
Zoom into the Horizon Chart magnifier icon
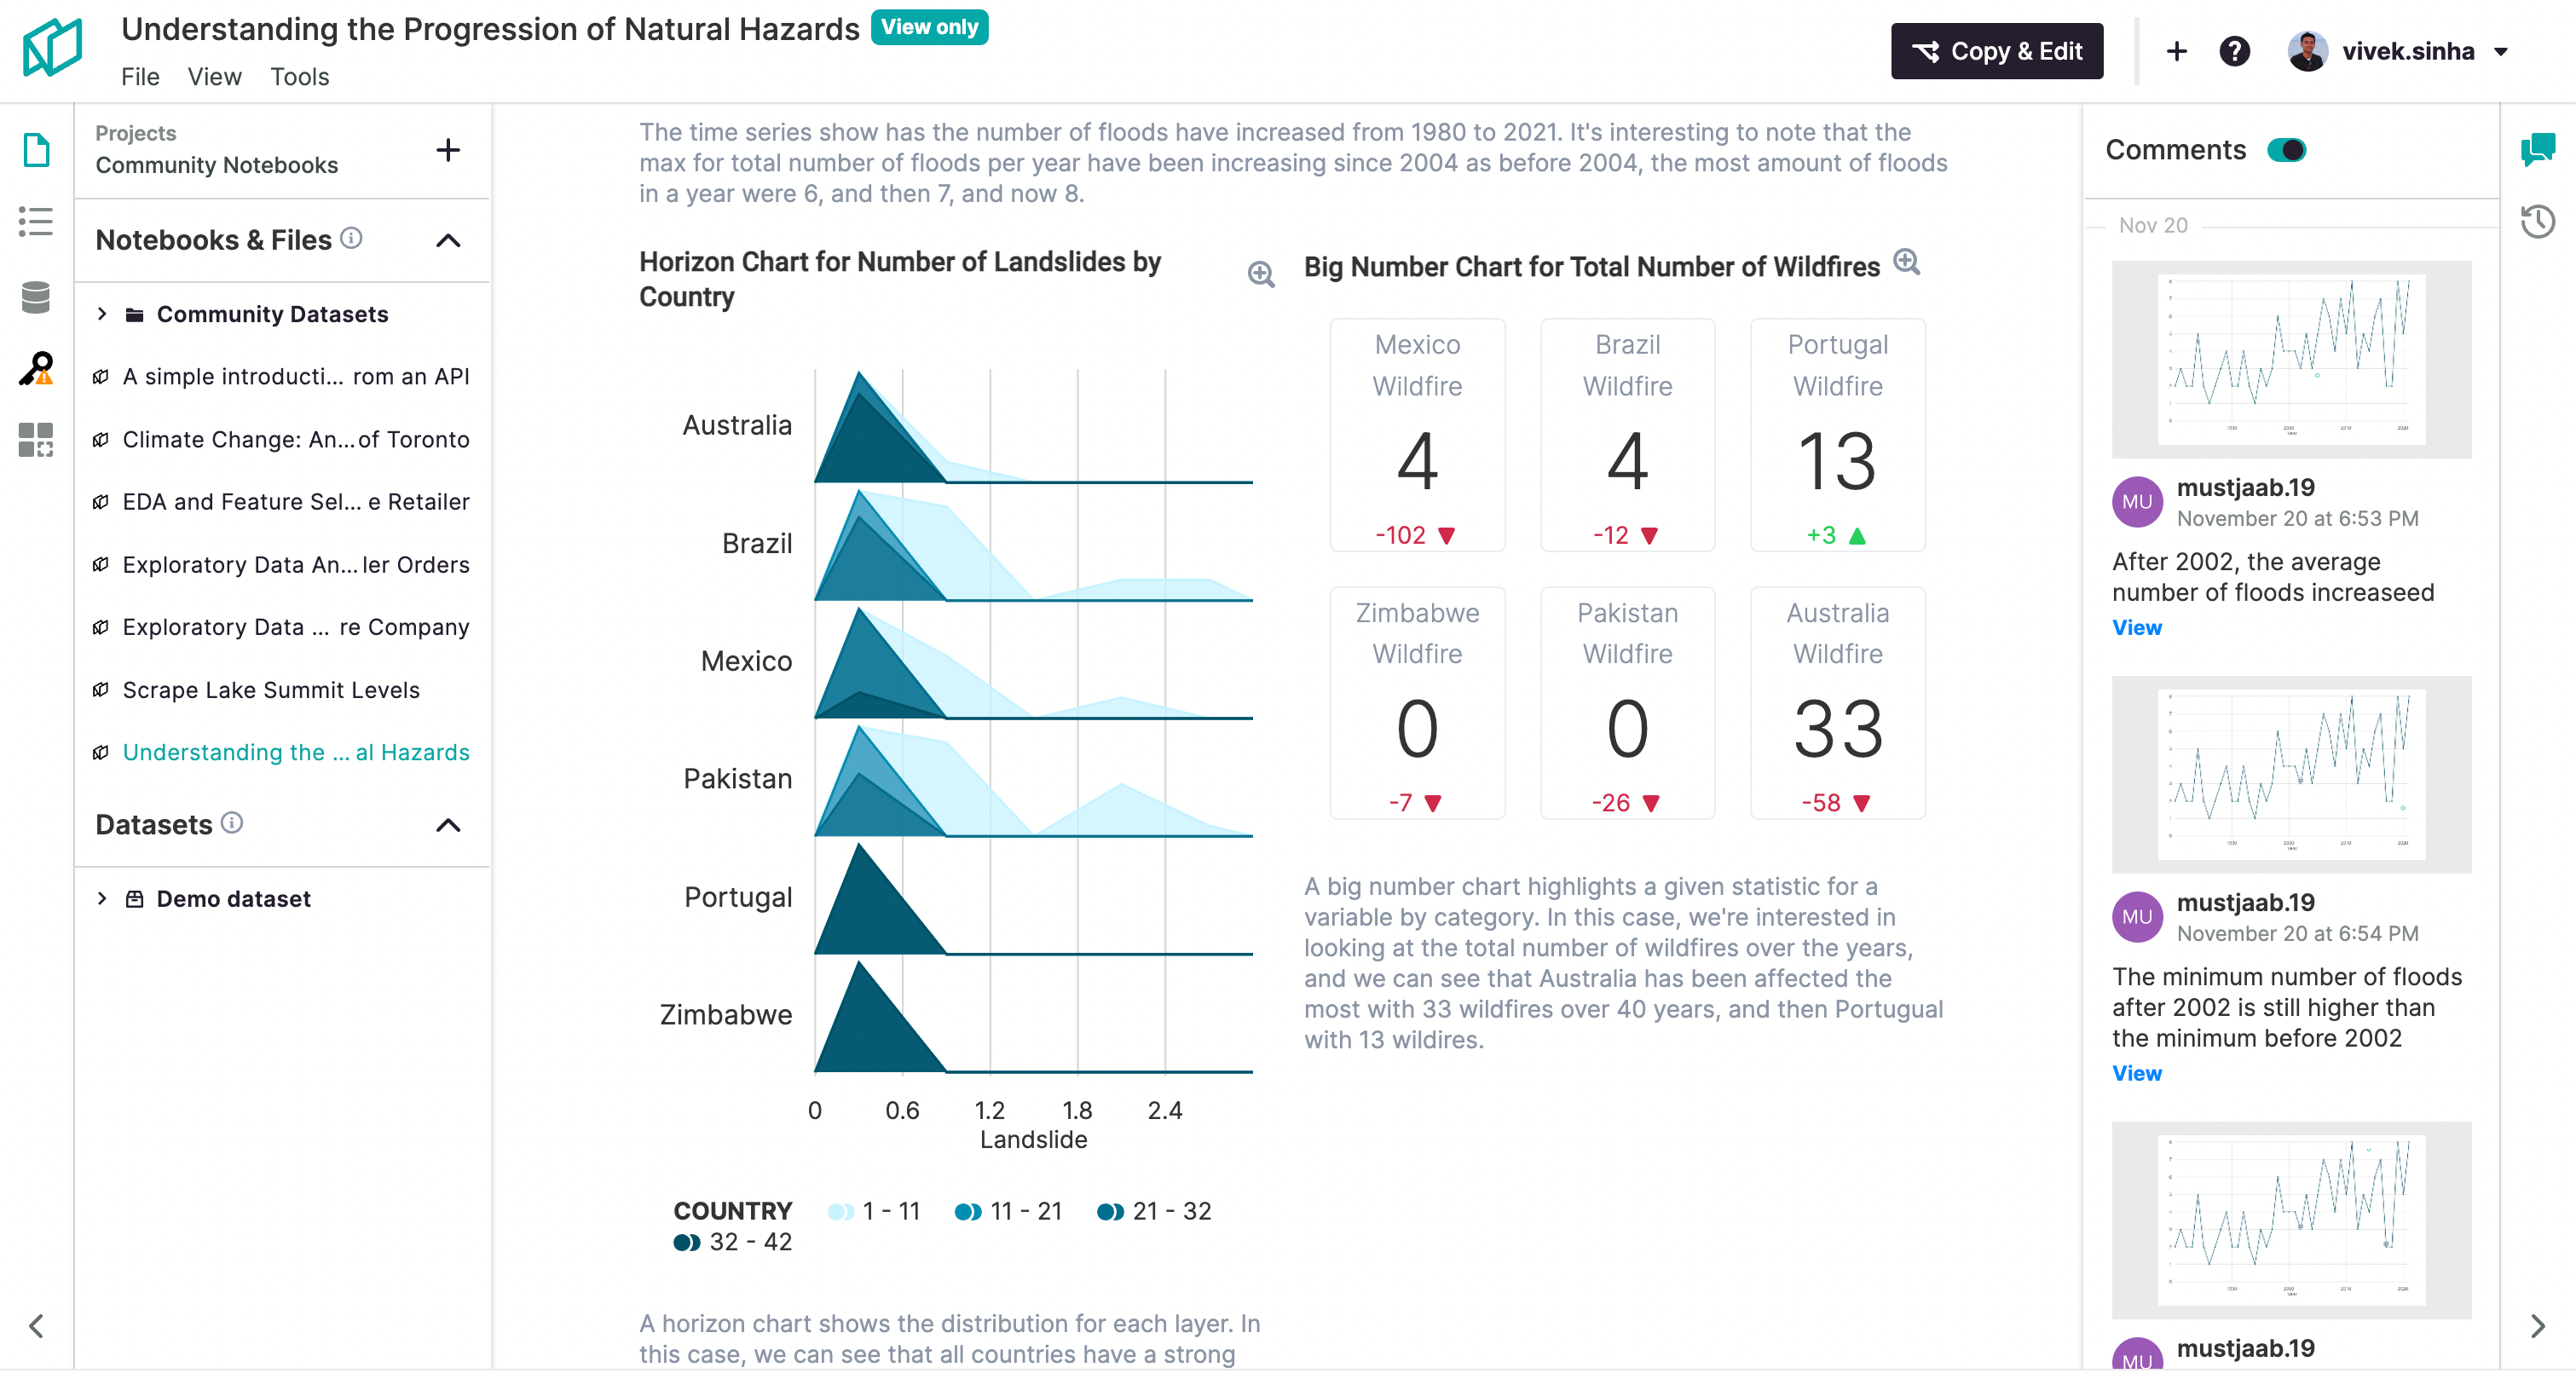[1261, 274]
